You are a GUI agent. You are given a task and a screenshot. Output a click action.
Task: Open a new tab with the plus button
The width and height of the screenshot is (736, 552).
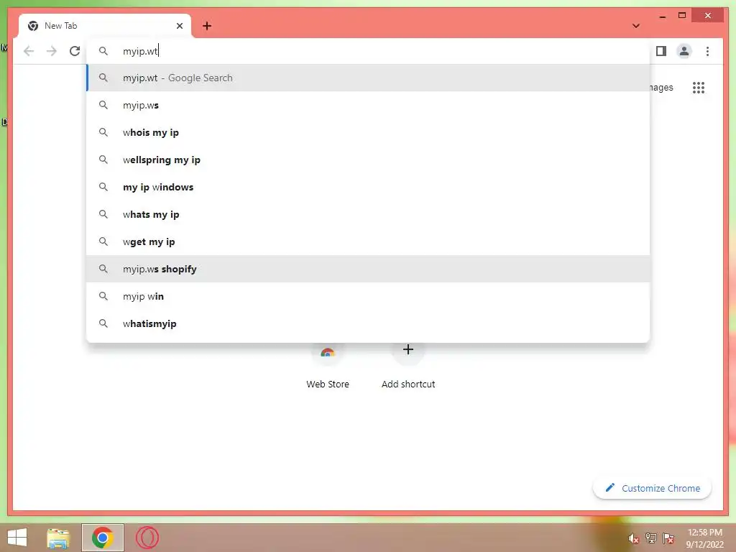207,26
